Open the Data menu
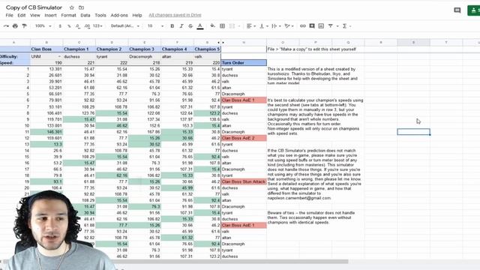 pyautogui.click(x=85, y=15)
